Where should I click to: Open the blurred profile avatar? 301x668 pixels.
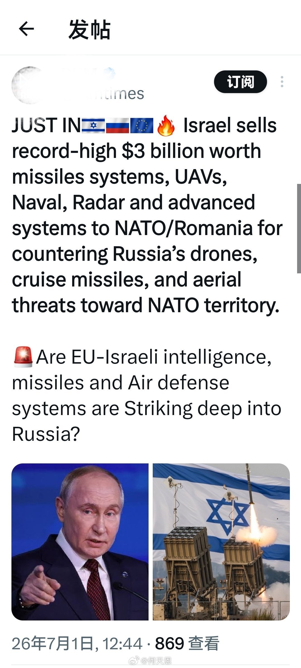(x=29, y=85)
